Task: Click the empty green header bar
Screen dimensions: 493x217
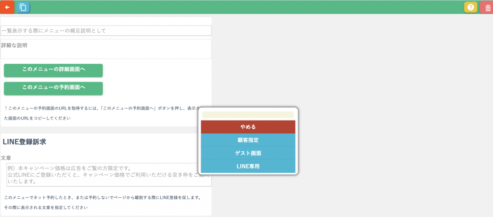Action: [x=241, y=7]
